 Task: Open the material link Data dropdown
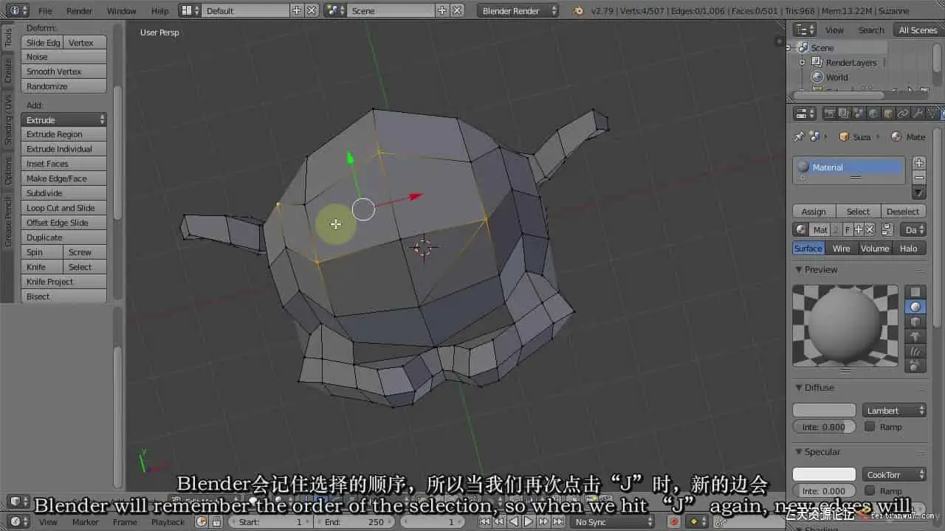tap(914, 229)
